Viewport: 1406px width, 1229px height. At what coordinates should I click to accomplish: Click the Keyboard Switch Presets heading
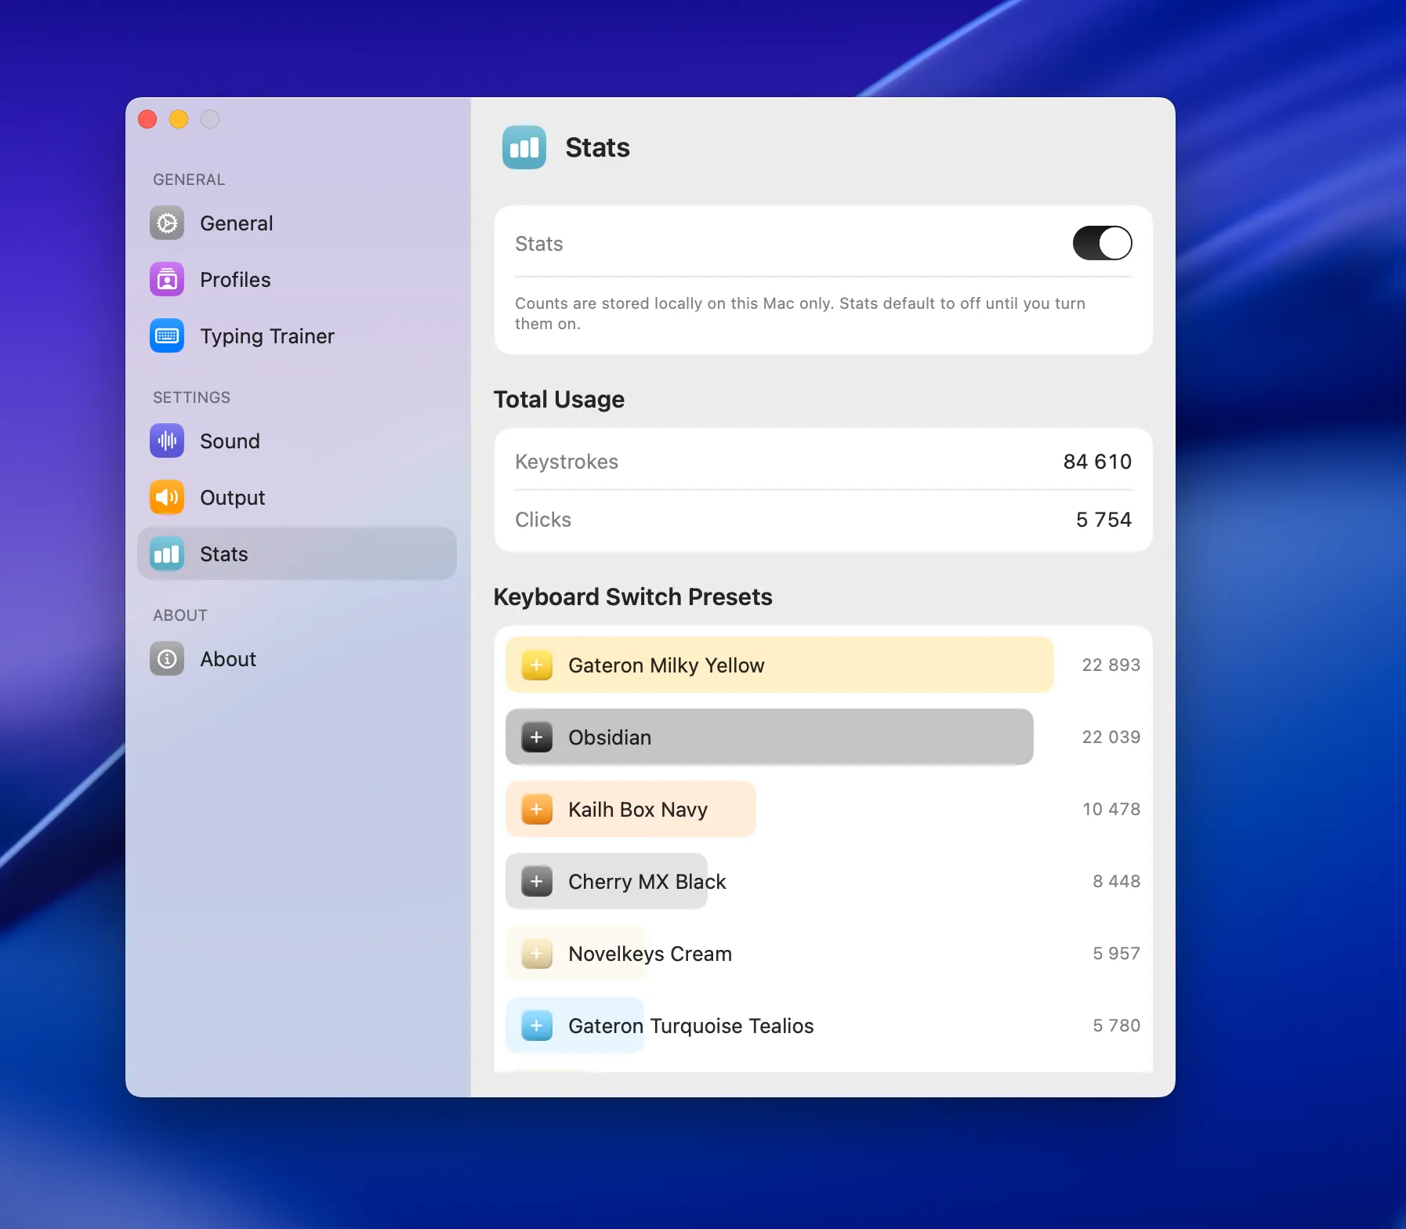633,597
